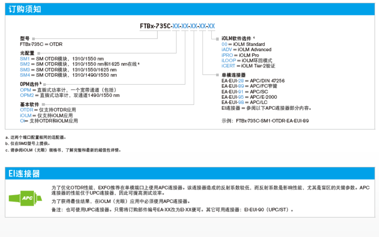Screen dimensions: 379x237
Task: Select the "OPM = 直插式功率计，一个宽带通道" line
Action: tap(68, 90)
